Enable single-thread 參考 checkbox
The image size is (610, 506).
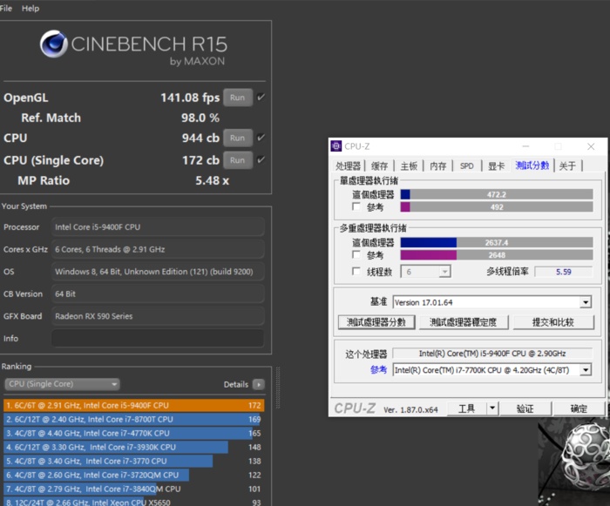pyautogui.click(x=356, y=206)
